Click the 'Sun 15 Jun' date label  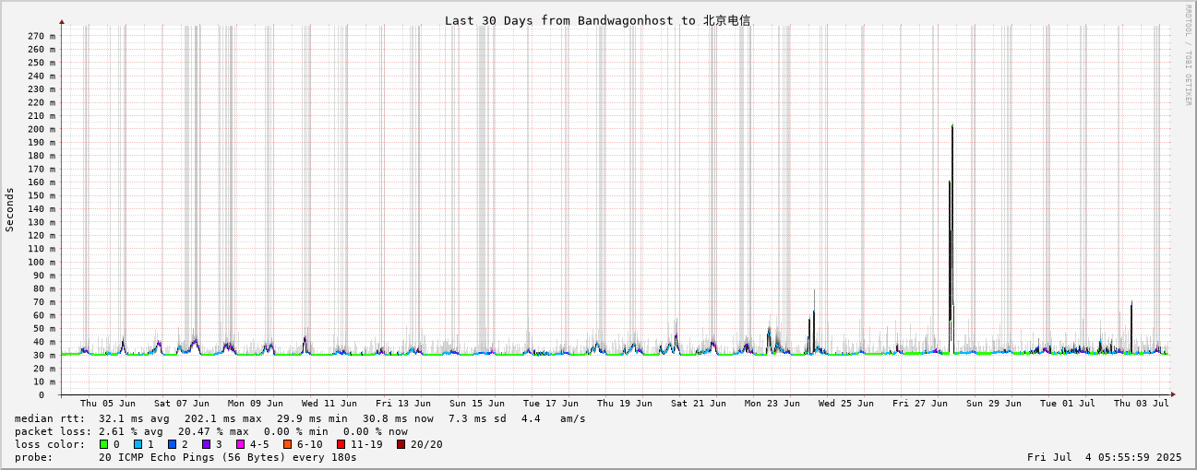[477, 403]
